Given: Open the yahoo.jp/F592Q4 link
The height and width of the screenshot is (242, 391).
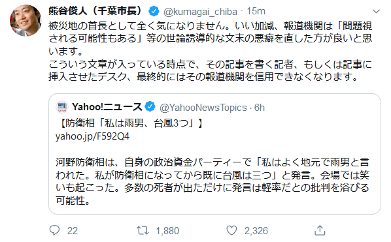Looking at the screenshot, I should (92, 136).
